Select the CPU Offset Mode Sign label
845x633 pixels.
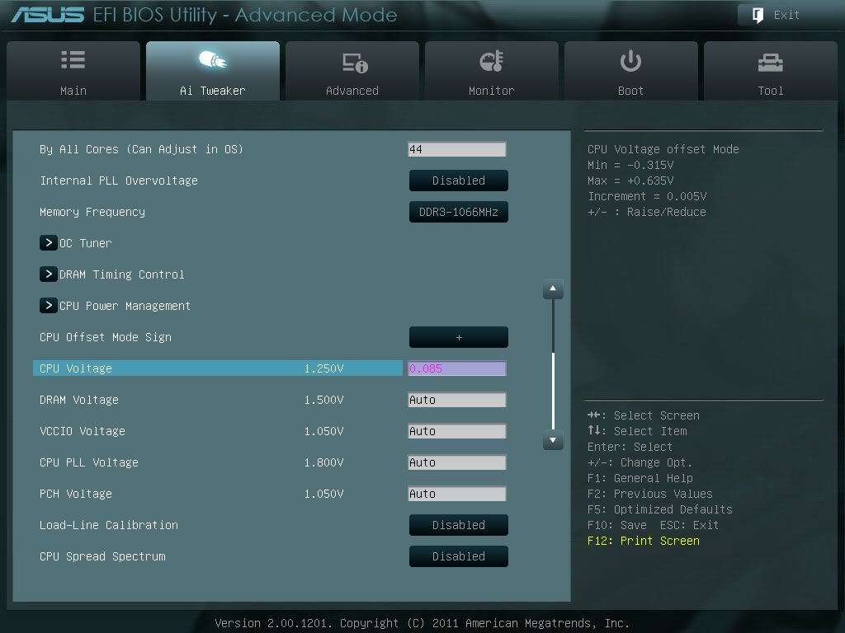click(105, 337)
